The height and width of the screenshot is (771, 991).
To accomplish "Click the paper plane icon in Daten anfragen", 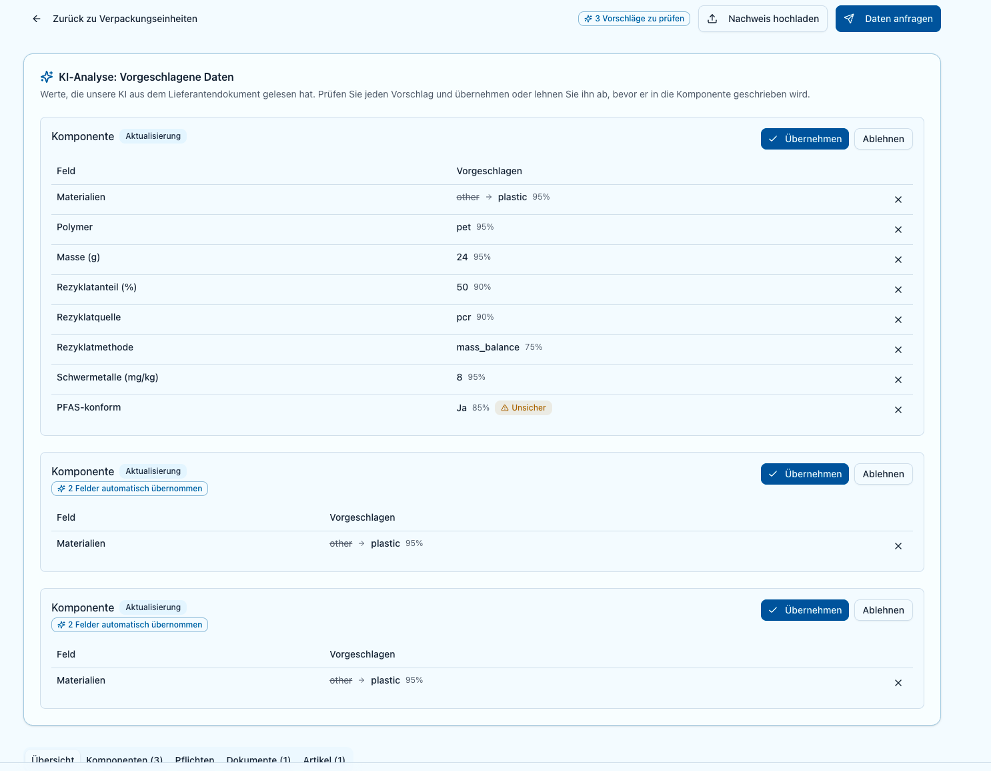I will pos(849,19).
